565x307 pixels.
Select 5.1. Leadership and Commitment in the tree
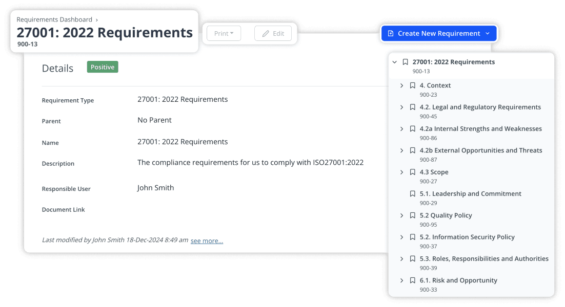(x=470, y=193)
